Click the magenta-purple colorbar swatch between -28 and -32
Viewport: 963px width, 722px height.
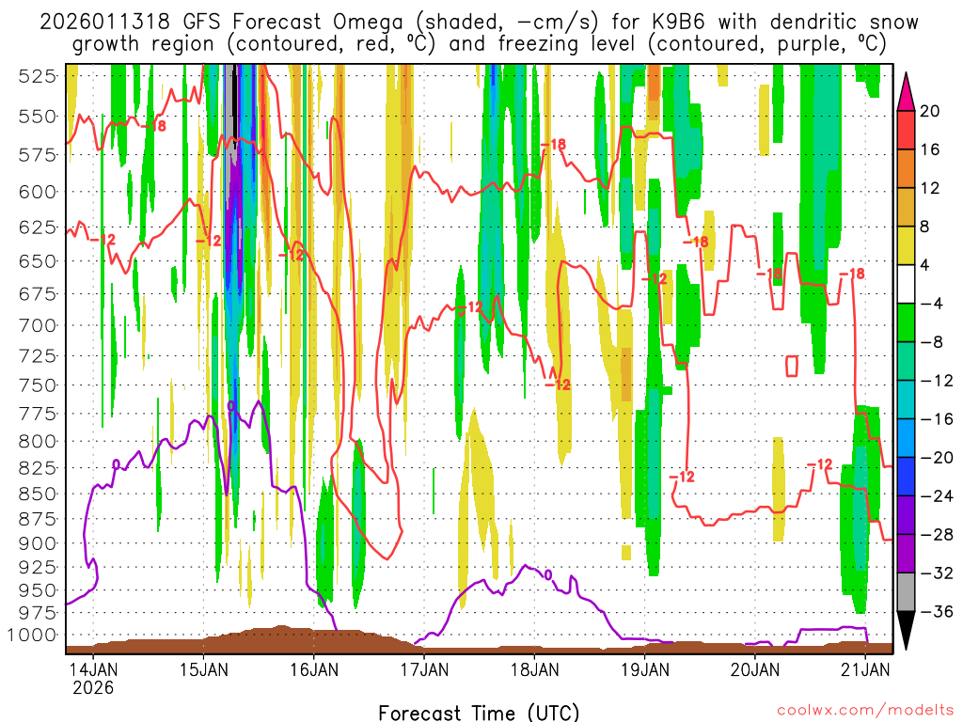pos(906,554)
